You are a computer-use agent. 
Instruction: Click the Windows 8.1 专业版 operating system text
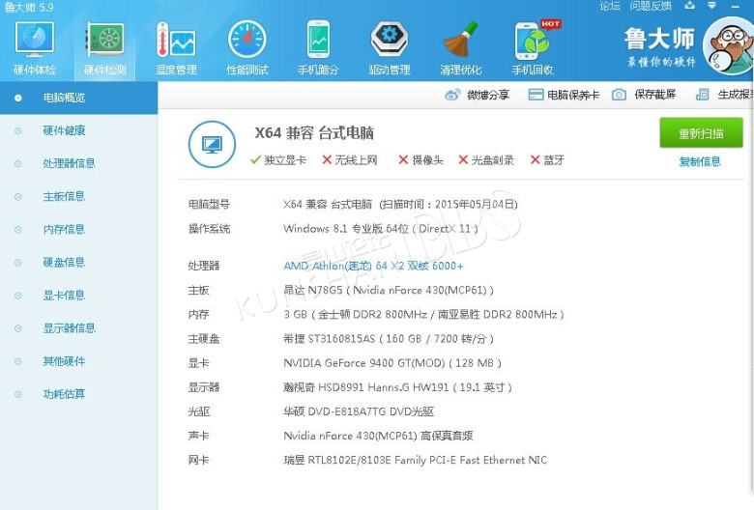tap(381, 229)
